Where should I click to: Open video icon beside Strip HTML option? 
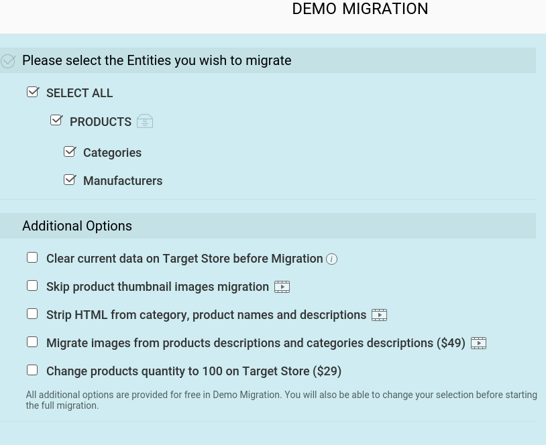coord(379,315)
